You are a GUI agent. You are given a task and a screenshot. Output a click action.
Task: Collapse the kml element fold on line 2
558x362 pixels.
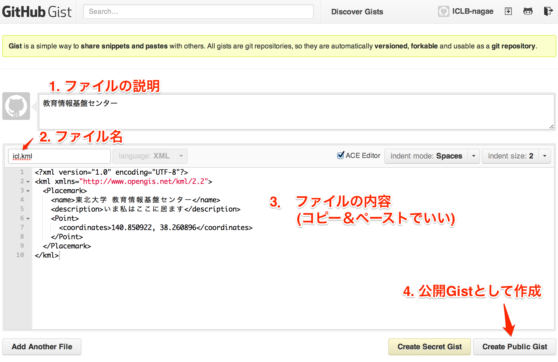click(x=28, y=182)
